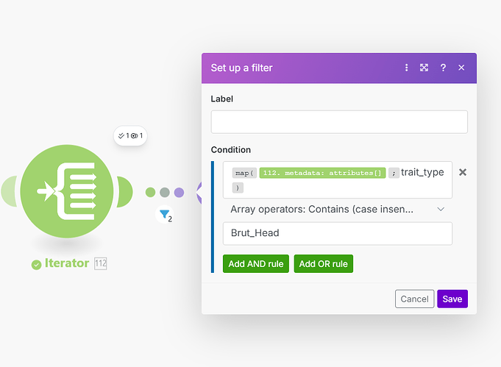The width and height of the screenshot is (501, 367).
Task: Click the chevron arrow on operator selector
Action: point(441,210)
